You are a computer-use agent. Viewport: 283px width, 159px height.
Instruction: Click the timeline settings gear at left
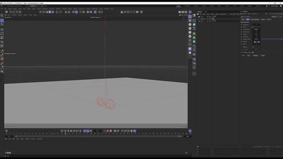tap(7, 131)
